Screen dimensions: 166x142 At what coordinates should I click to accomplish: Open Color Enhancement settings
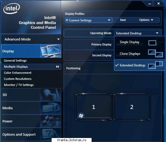tap(18, 73)
